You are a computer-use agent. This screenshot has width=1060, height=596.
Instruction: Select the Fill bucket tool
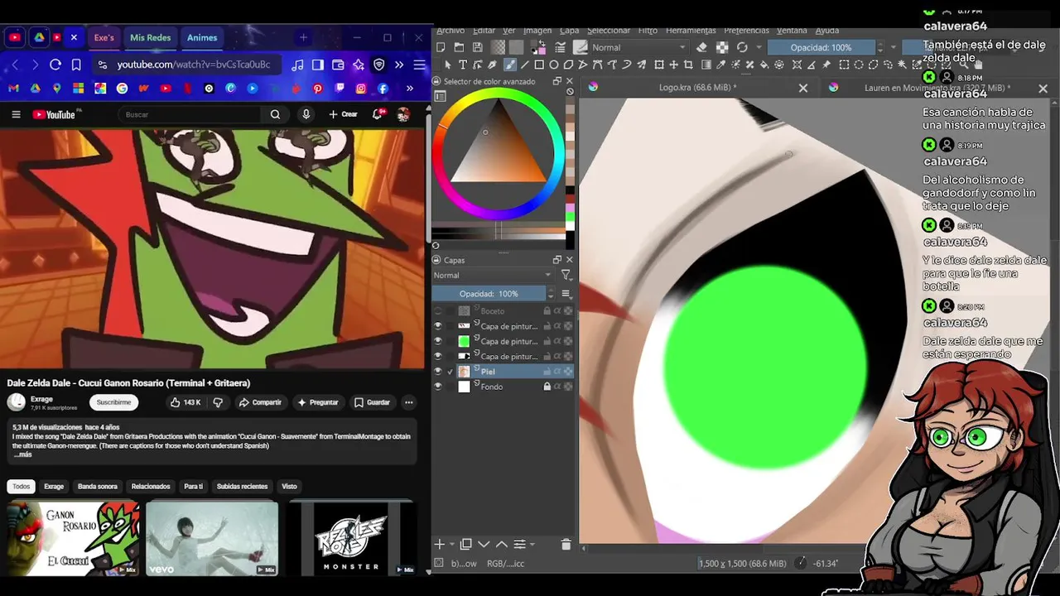pos(764,65)
